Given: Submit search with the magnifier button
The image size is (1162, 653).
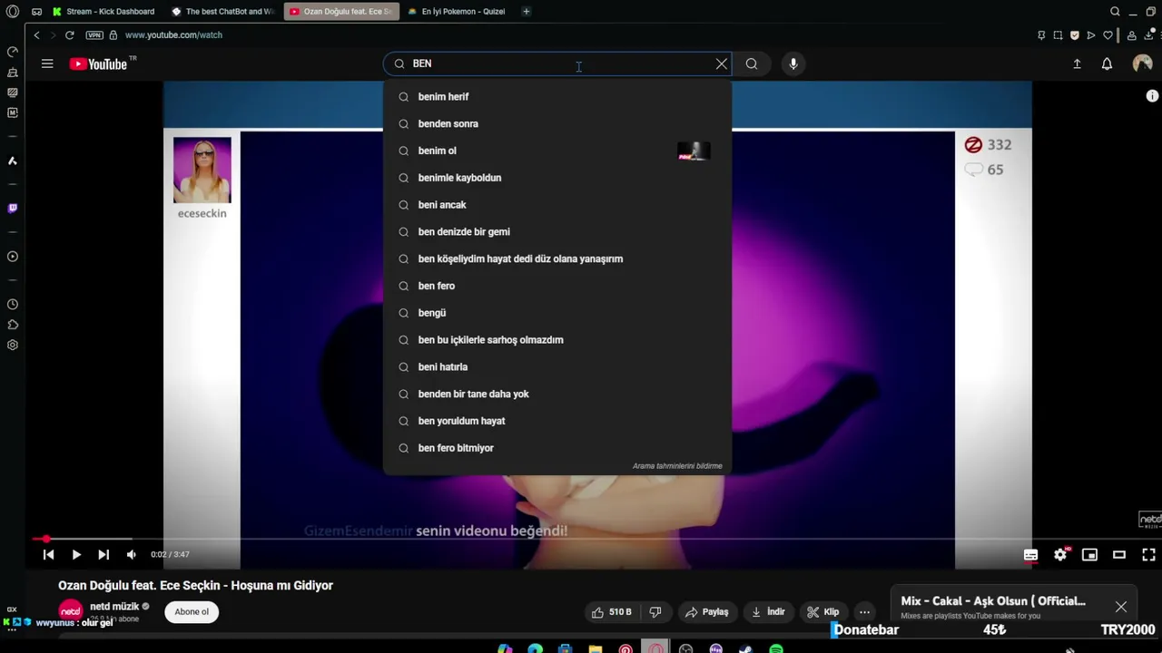Looking at the screenshot, I should (x=752, y=63).
